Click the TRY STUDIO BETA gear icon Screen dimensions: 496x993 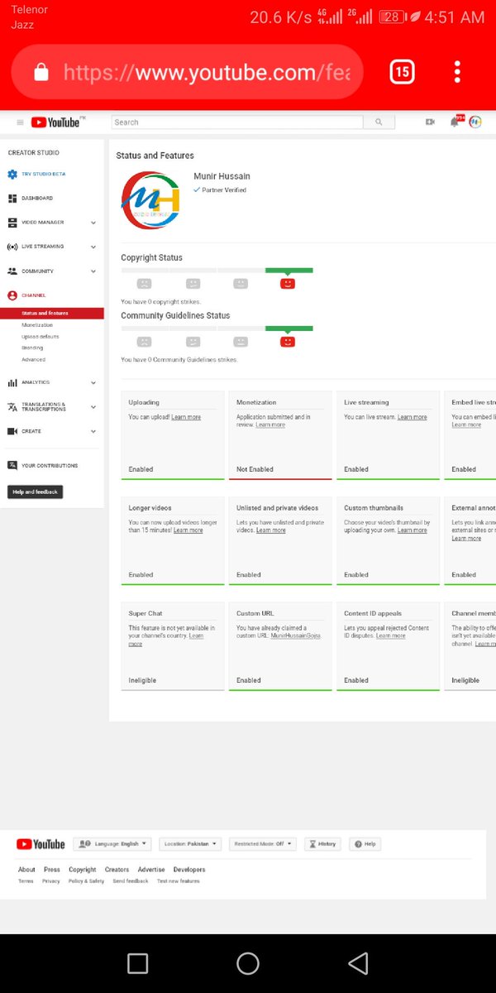pyautogui.click(x=12, y=175)
